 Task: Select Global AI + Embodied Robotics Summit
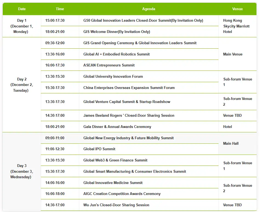pyautogui.click(x=116, y=54)
